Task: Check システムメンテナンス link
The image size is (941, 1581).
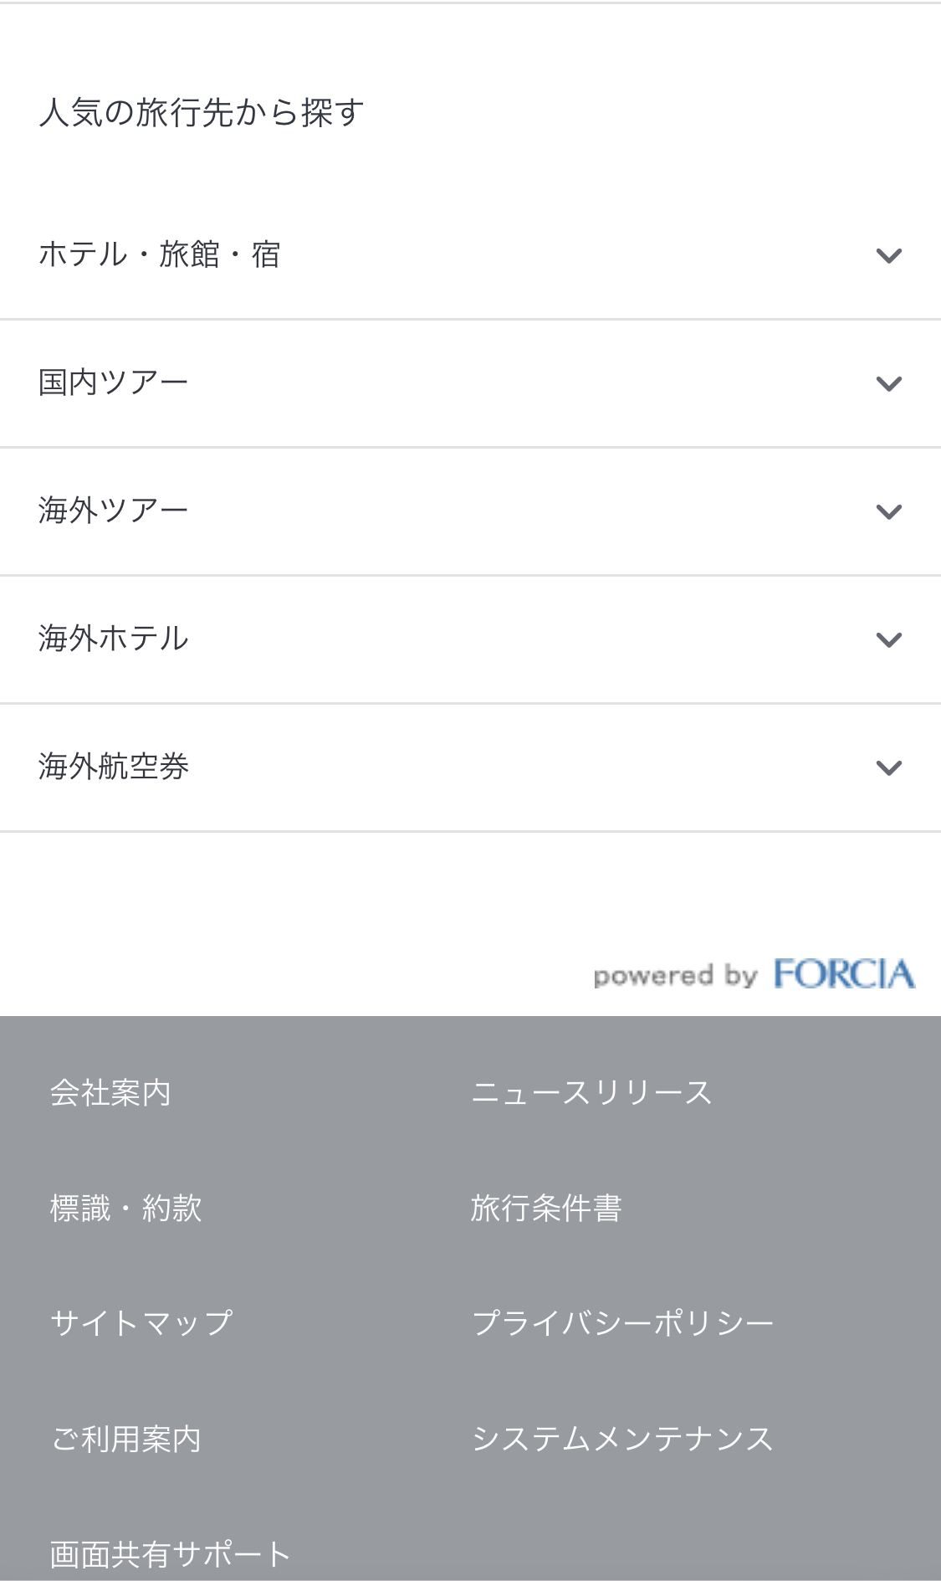Action: (x=623, y=1440)
